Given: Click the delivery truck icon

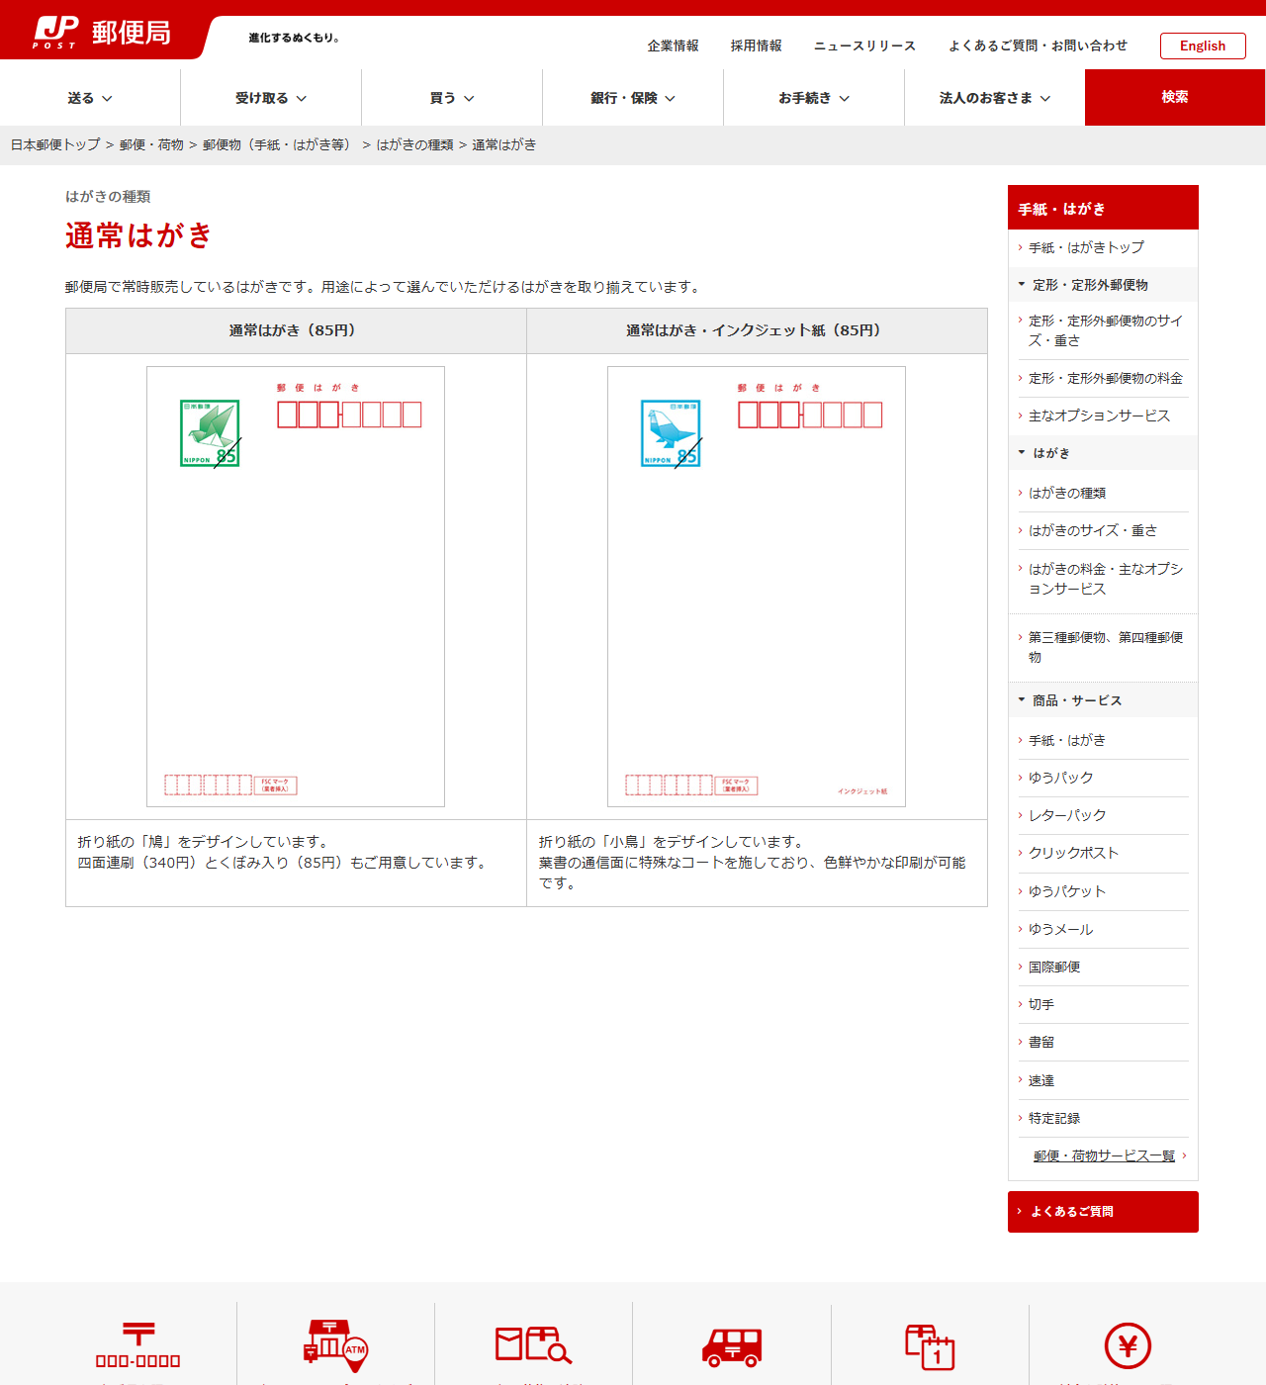Looking at the screenshot, I should [732, 1346].
